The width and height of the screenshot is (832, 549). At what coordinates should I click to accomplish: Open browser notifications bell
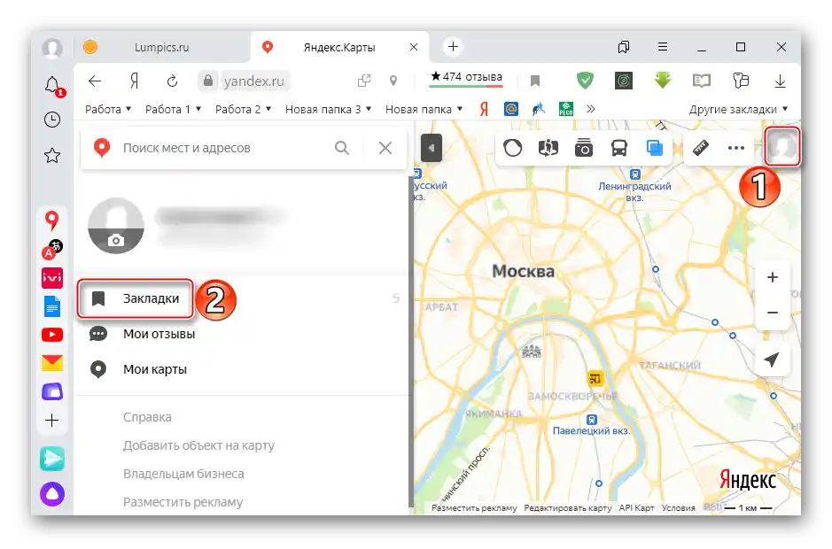pyautogui.click(x=52, y=85)
